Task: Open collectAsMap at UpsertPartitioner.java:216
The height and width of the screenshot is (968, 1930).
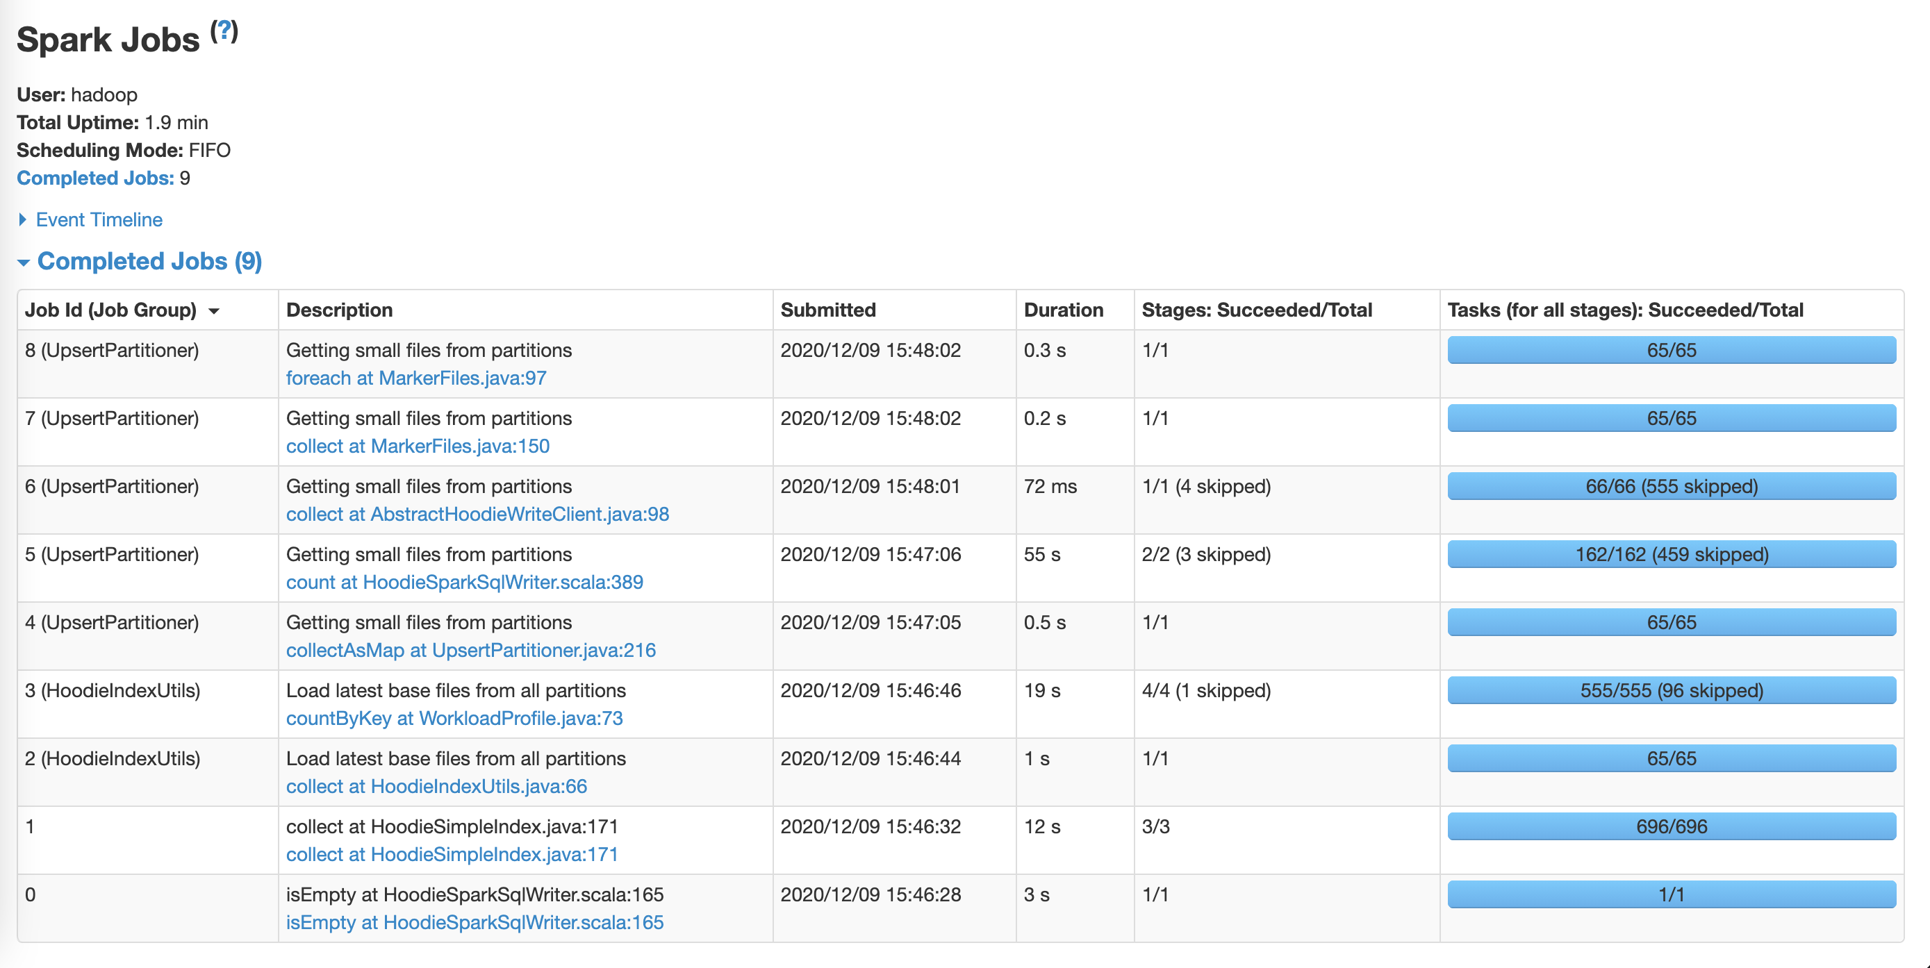Action: [x=470, y=651]
